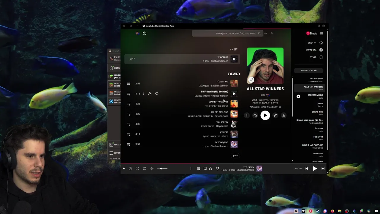Viewport: 380px width, 214px height.
Task: Save the current song to library with the bookmark
Action: [205, 169]
